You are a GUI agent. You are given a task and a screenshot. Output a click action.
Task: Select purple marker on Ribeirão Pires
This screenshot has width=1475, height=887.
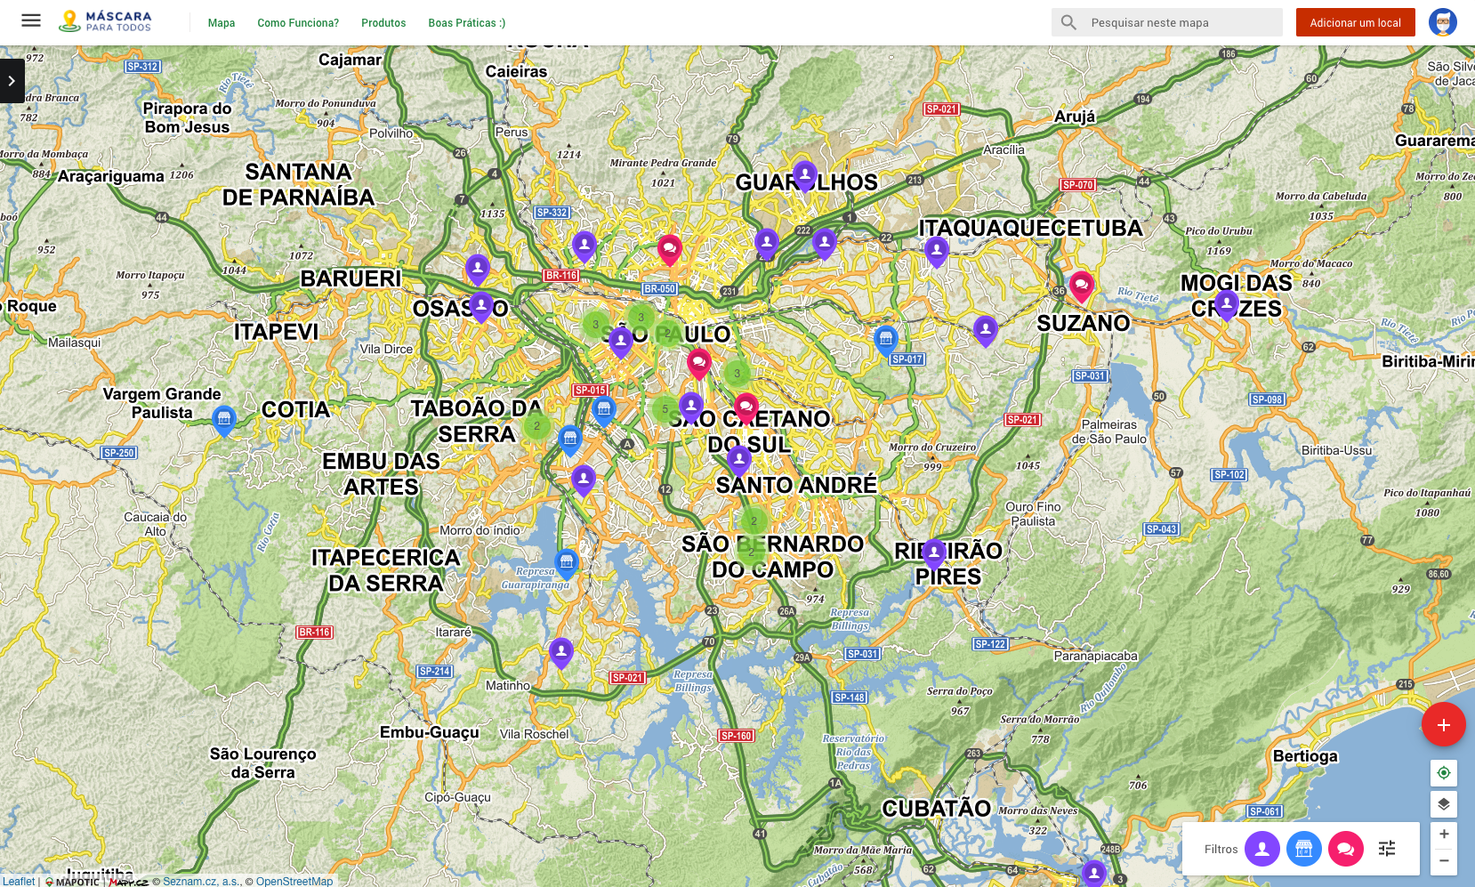(x=934, y=553)
